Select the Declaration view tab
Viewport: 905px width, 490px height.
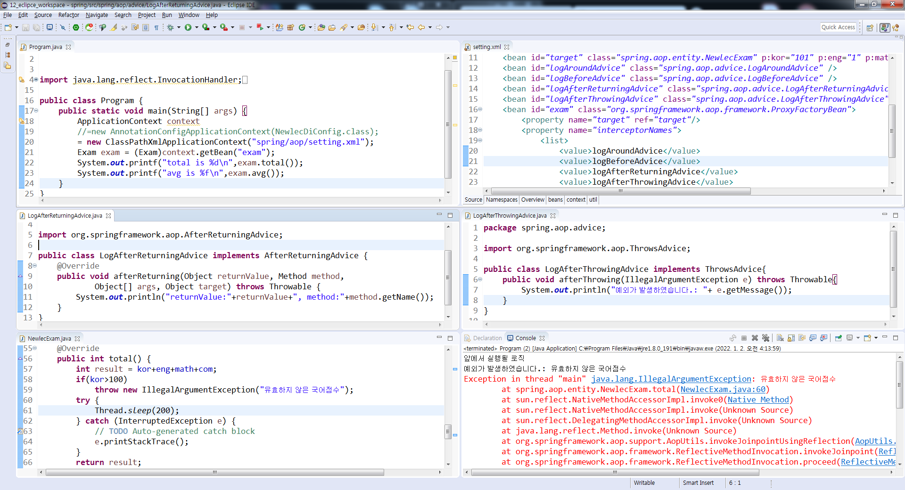click(483, 338)
